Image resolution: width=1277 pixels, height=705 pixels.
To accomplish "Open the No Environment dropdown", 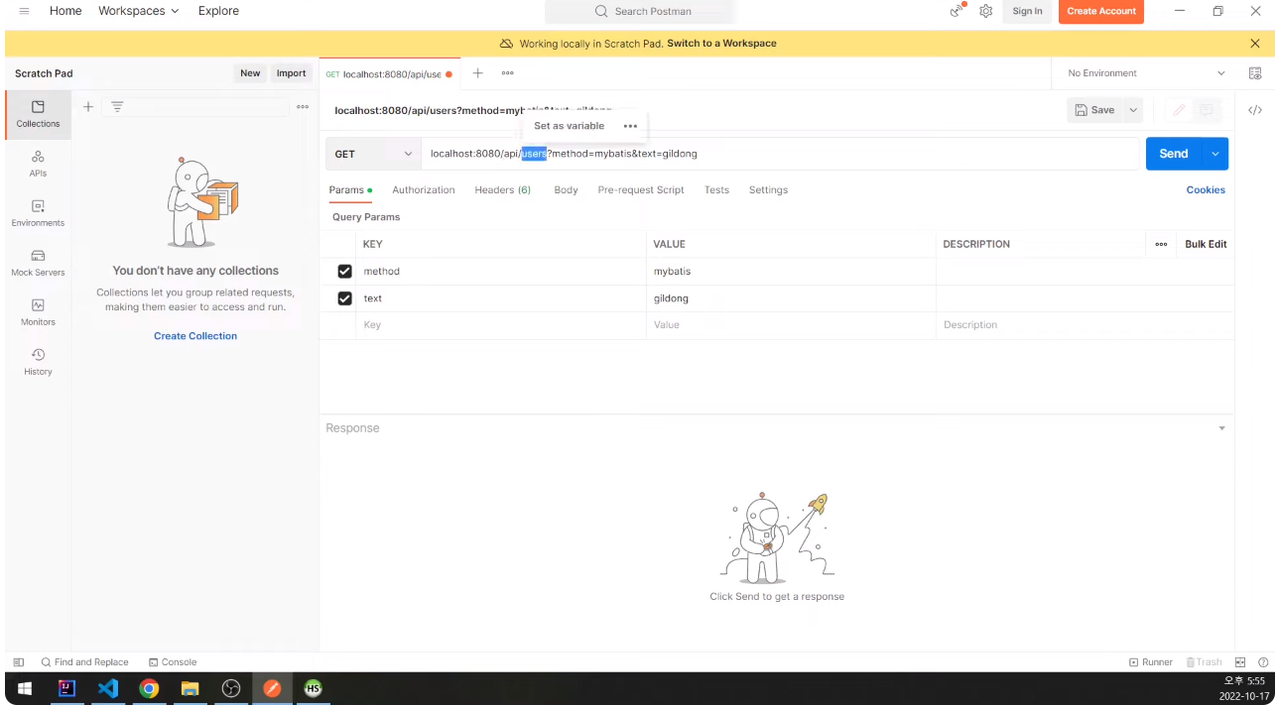I will pyautogui.click(x=1146, y=73).
